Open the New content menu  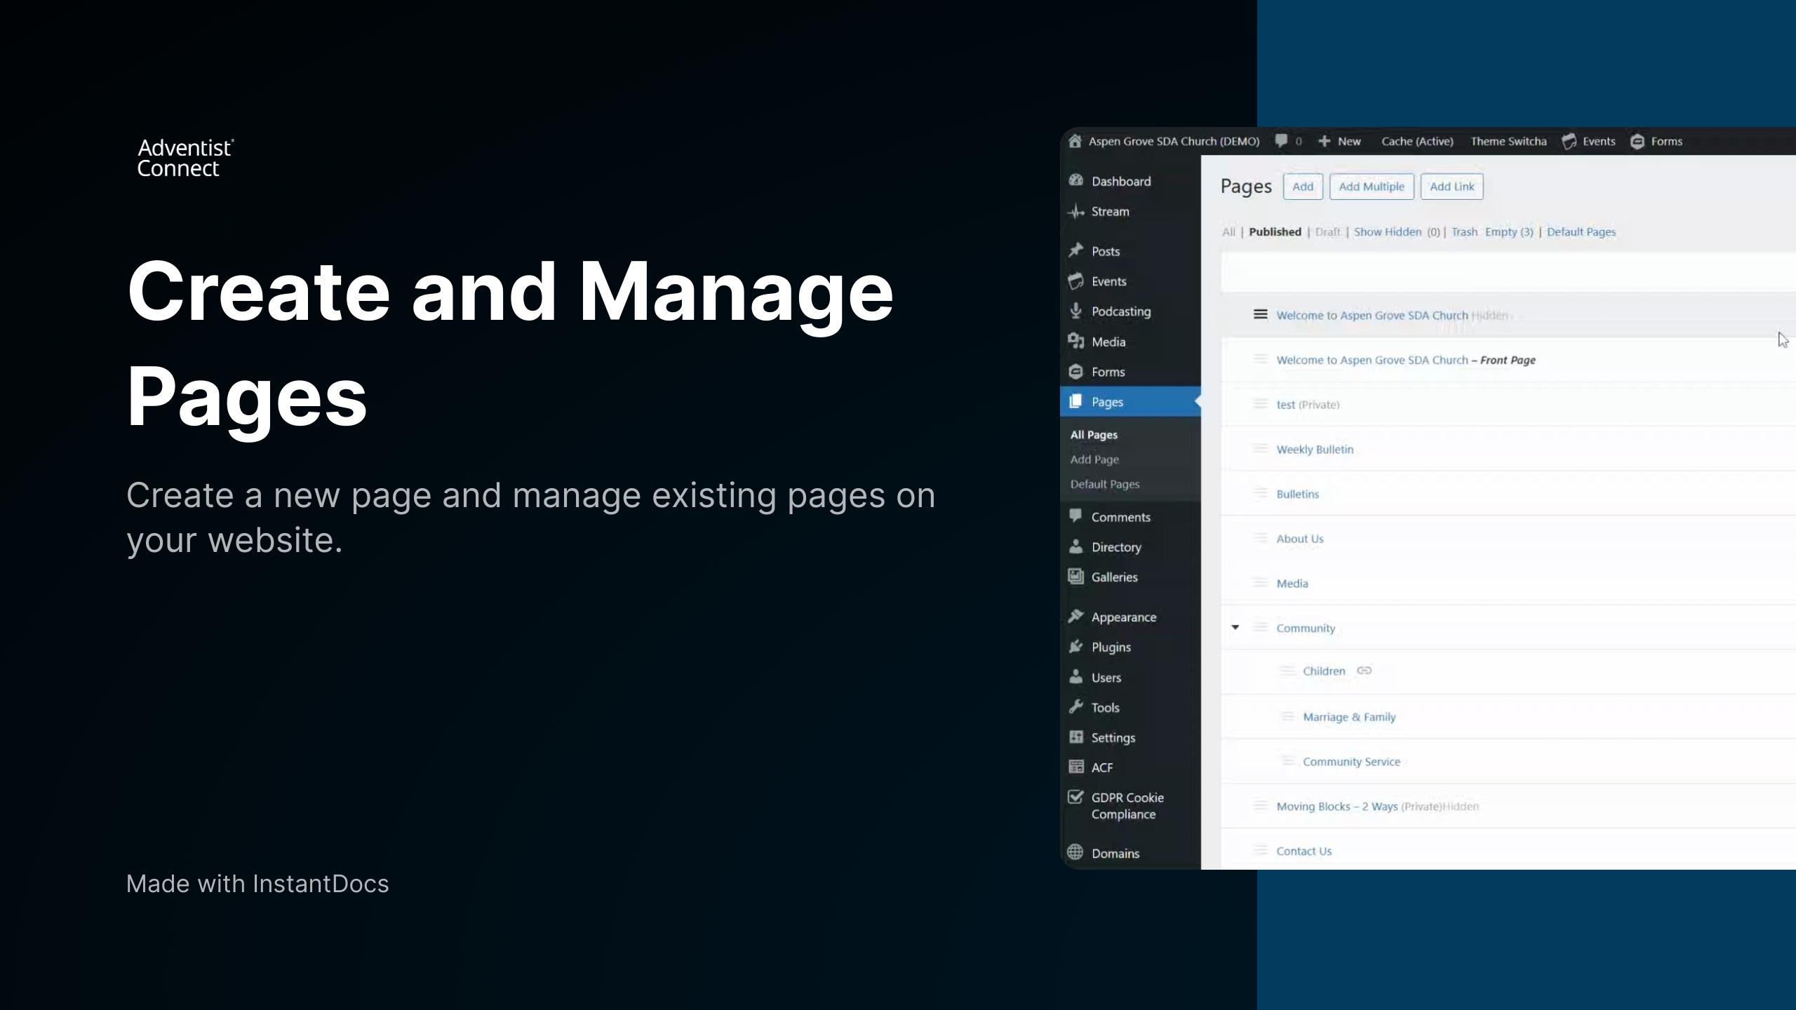(x=1339, y=141)
